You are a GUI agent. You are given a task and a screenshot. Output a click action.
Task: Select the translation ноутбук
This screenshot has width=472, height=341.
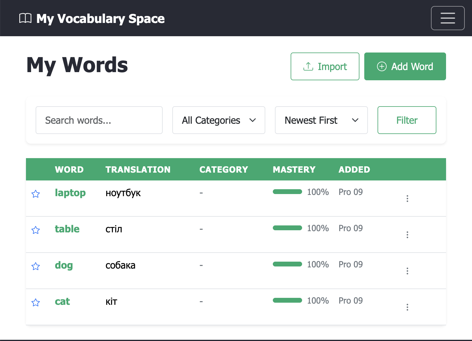pyautogui.click(x=123, y=193)
